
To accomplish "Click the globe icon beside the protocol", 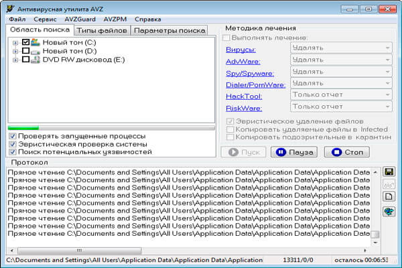I will [x=389, y=212].
